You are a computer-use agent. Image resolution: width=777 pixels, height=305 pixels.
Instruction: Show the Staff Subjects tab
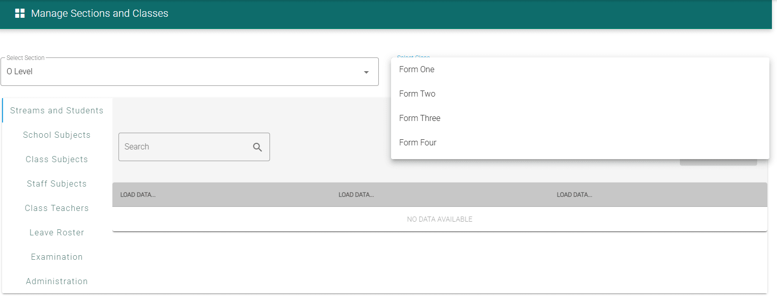click(57, 184)
